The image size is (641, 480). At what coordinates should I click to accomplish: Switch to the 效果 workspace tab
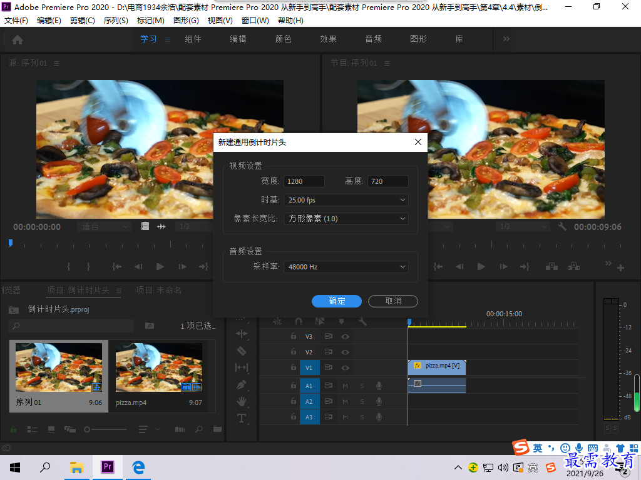(328, 39)
